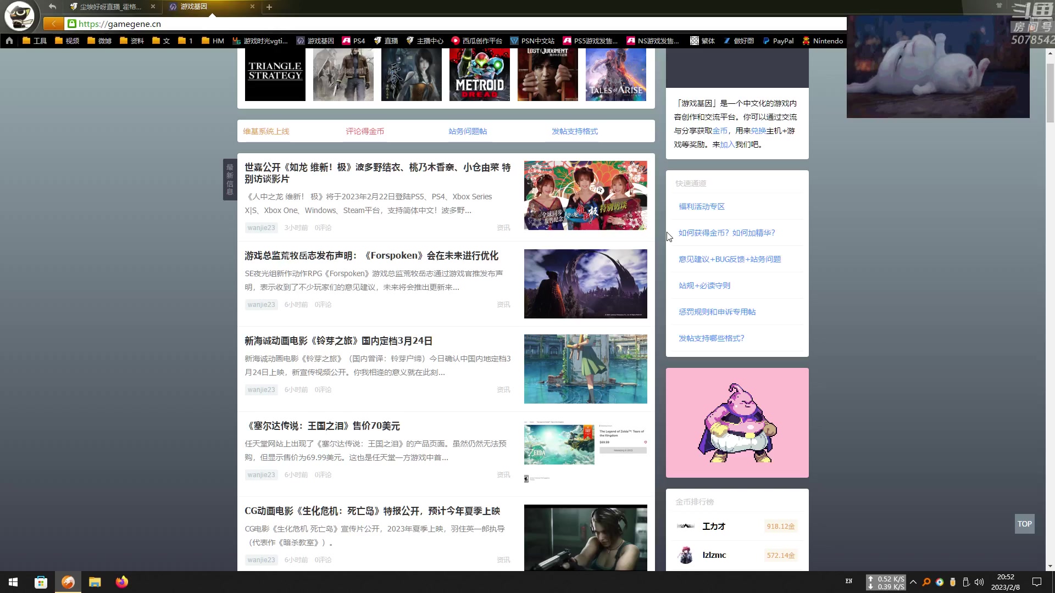Open the 站规+必读守则 link
This screenshot has height=593, width=1055.
click(x=704, y=286)
